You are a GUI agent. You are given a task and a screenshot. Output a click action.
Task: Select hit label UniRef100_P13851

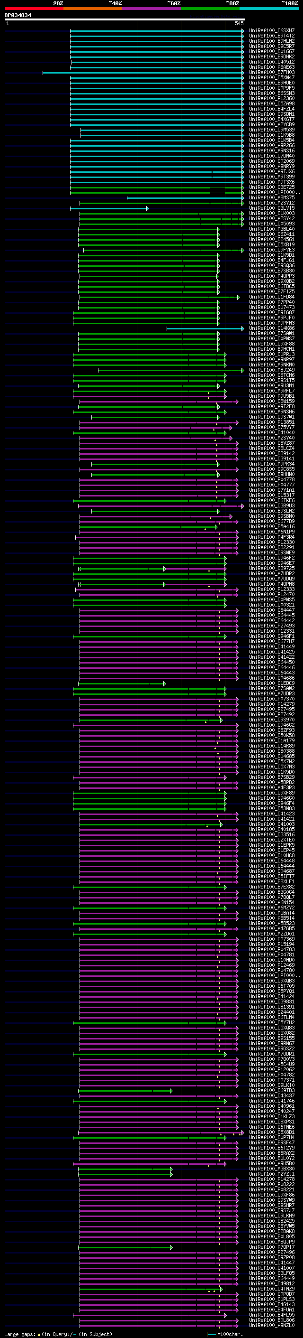[x=272, y=422]
